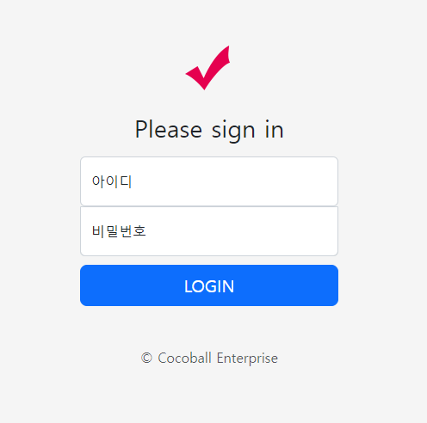This screenshot has width=427, height=423.
Task: Click the word "Please" in the heading
Action: pyautogui.click(x=169, y=130)
